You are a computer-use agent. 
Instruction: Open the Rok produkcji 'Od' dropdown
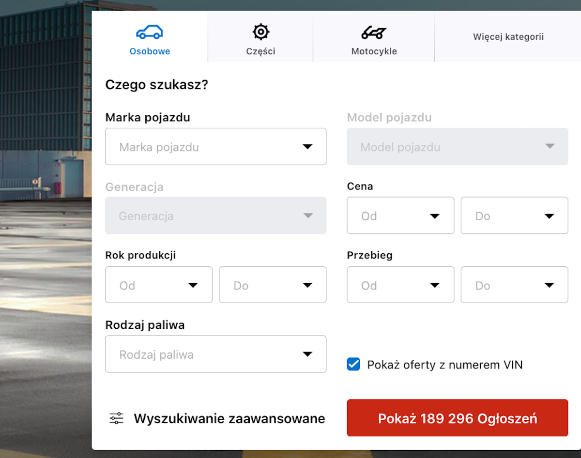coord(159,285)
